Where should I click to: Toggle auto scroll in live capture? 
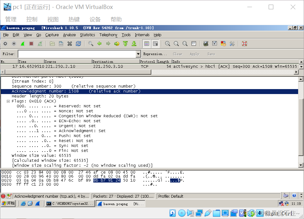(x=155, y=44)
